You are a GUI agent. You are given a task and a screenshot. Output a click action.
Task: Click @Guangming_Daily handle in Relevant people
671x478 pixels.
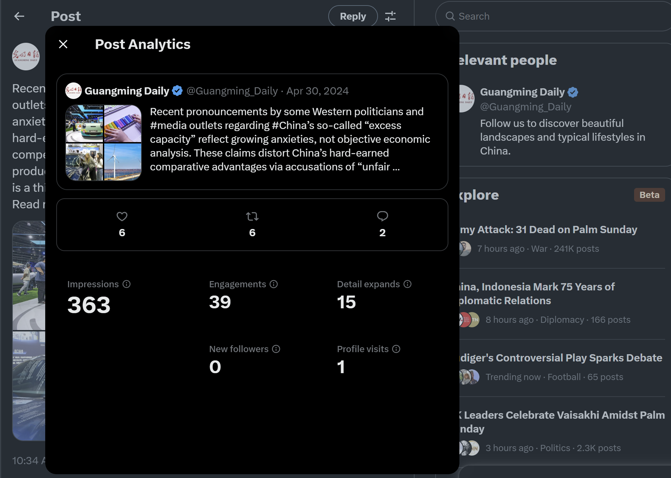point(526,107)
